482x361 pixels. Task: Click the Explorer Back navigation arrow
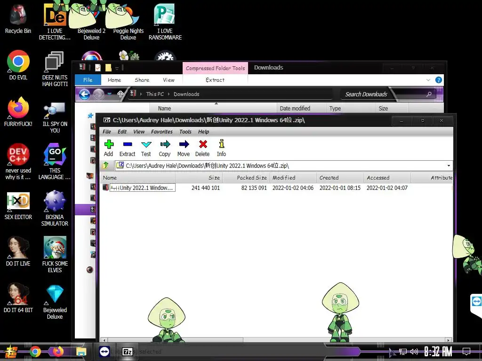(84, 94)
